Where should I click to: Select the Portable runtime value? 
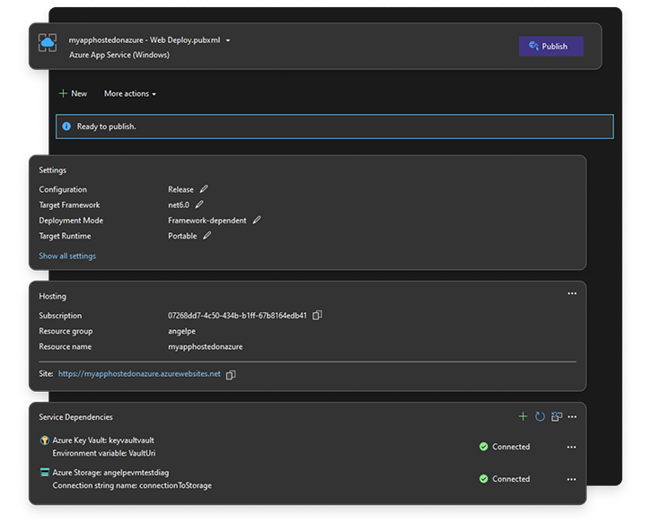tap(182, 236)
